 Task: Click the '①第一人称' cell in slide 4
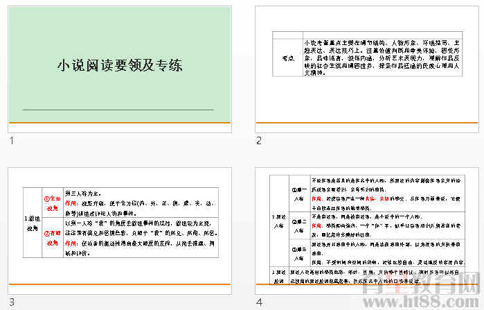300,195
